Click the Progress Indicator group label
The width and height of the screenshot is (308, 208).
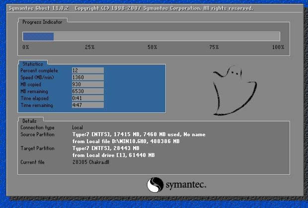coord(43,21)
